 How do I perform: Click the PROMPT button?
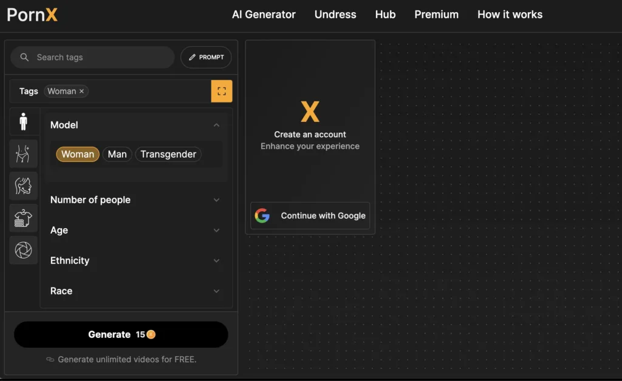tap(206, 57)
